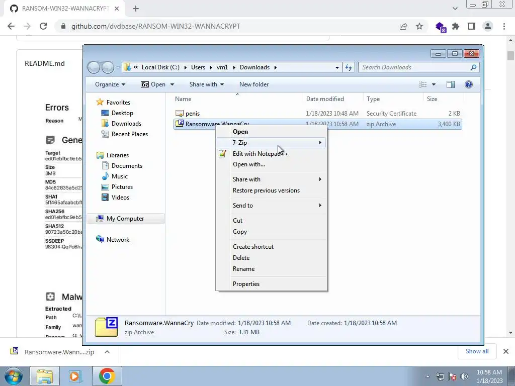Sort by the Type column header
The width and height of the screenshot is (515, 386).
click(x=373, y=99)
